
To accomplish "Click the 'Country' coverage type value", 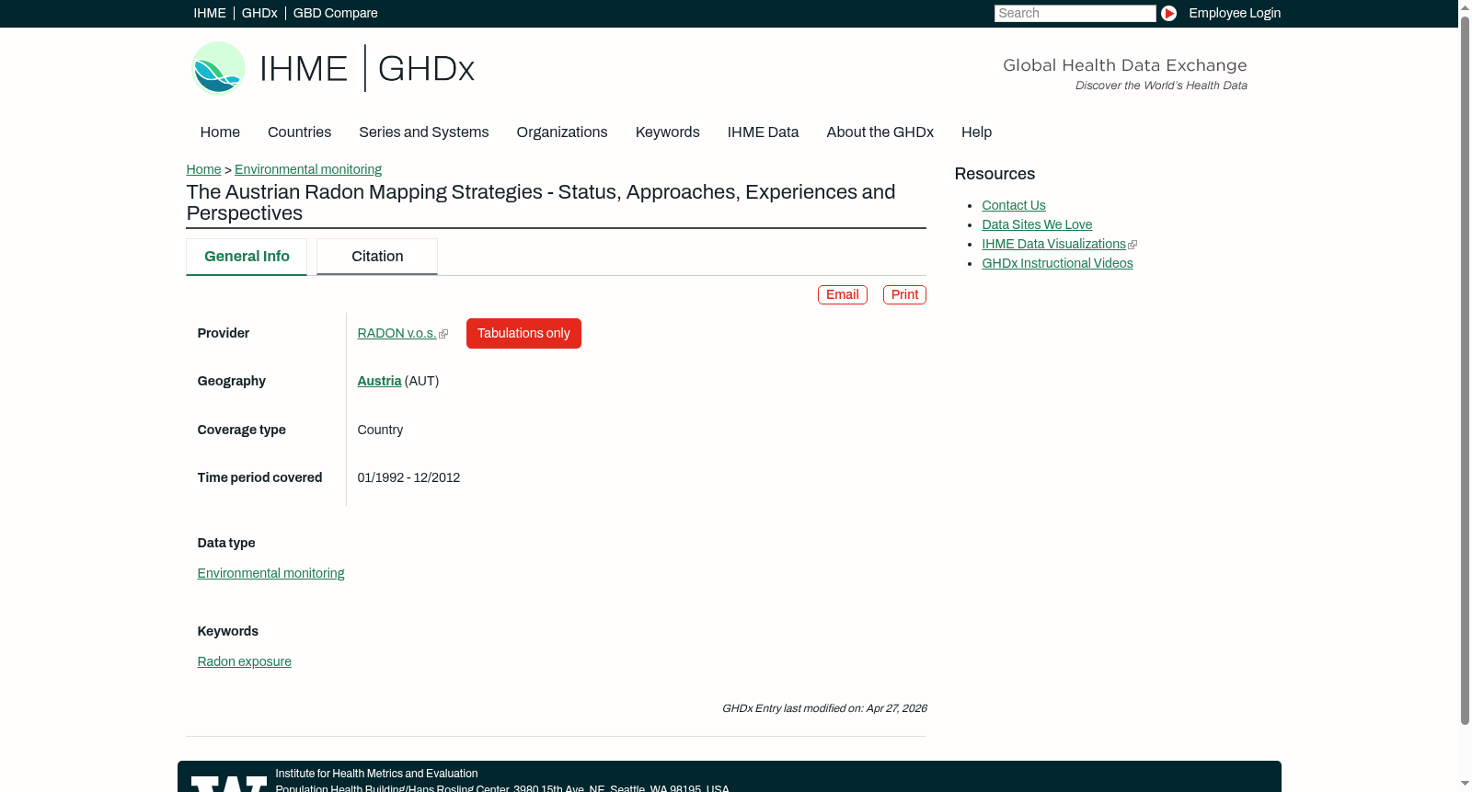I will (380, 430).
